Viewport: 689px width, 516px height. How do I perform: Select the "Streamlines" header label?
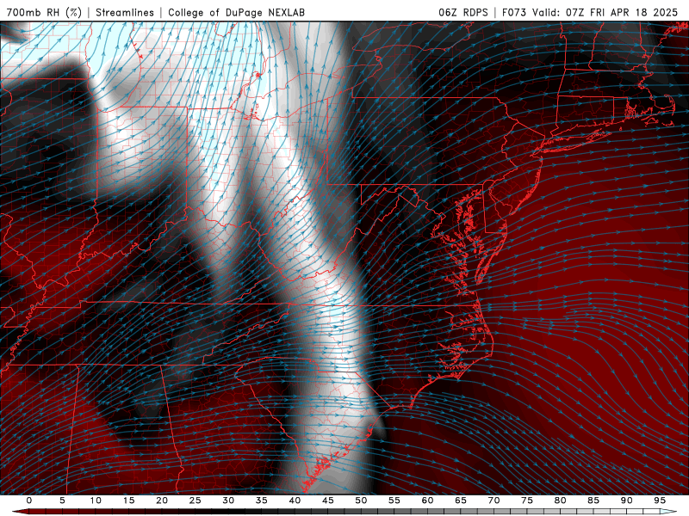(x=125, y=12)
